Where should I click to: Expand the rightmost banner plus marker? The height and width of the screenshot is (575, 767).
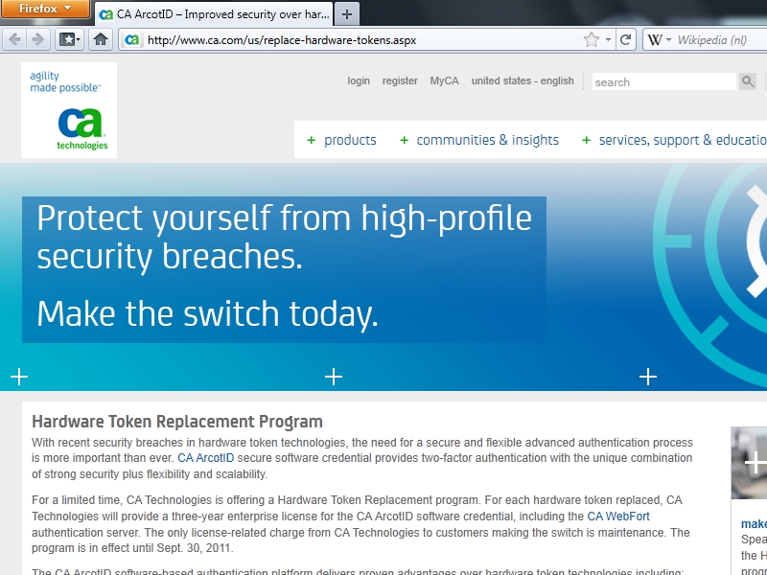pos(648,377)
